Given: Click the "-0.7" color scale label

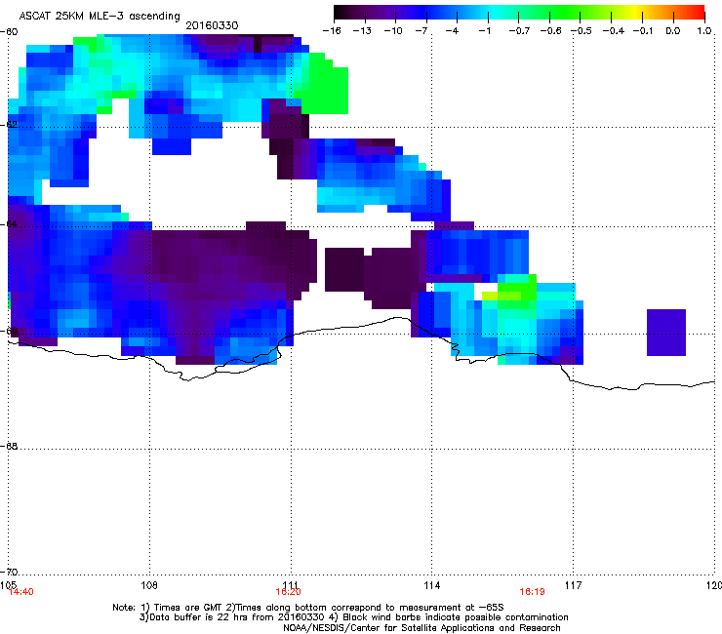Looking at the screenshot, I should pos(519,31).
